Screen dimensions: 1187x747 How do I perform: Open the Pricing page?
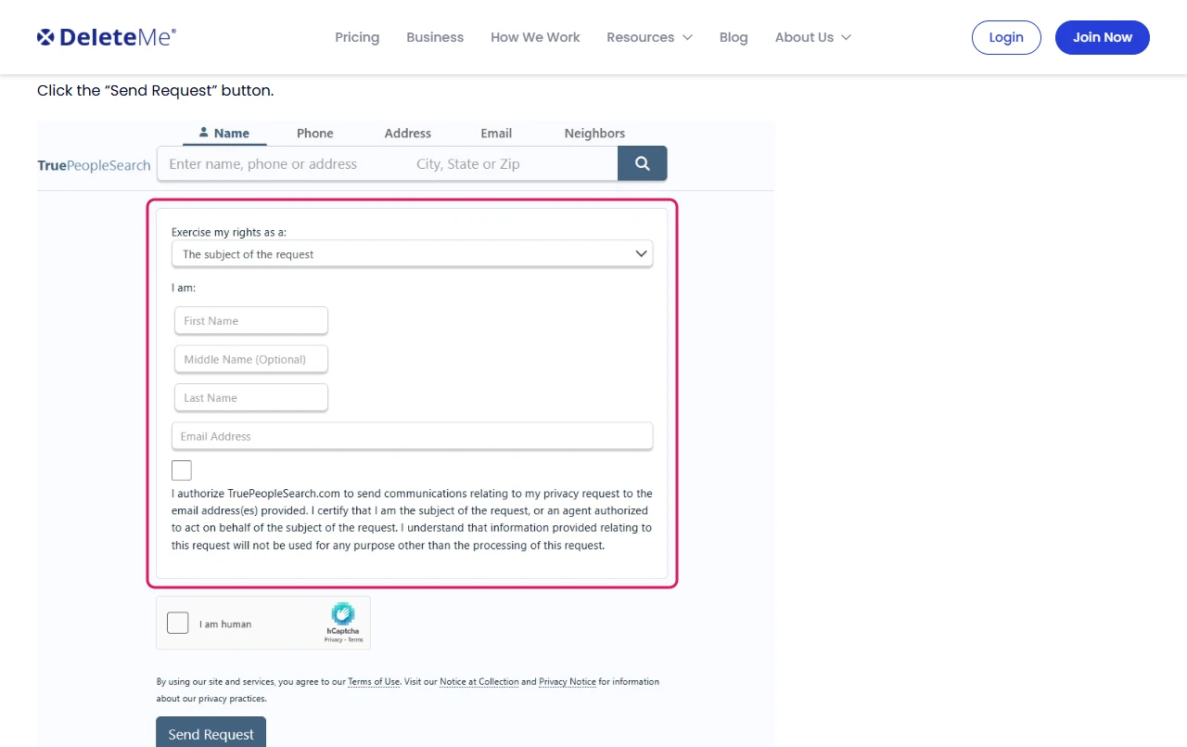tap(357, 37)
